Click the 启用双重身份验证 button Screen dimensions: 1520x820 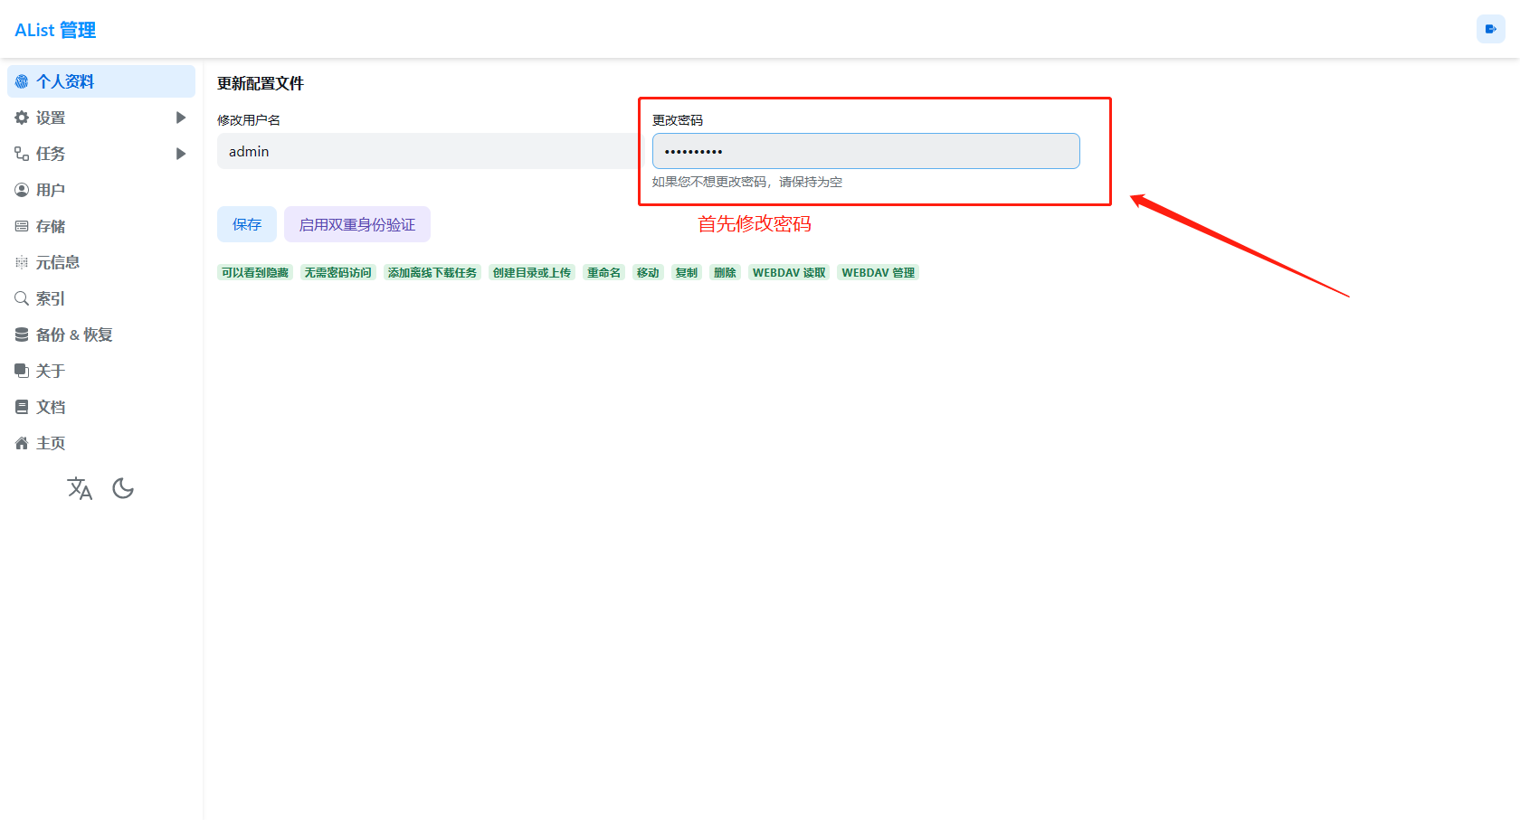[x=357, y=224]
